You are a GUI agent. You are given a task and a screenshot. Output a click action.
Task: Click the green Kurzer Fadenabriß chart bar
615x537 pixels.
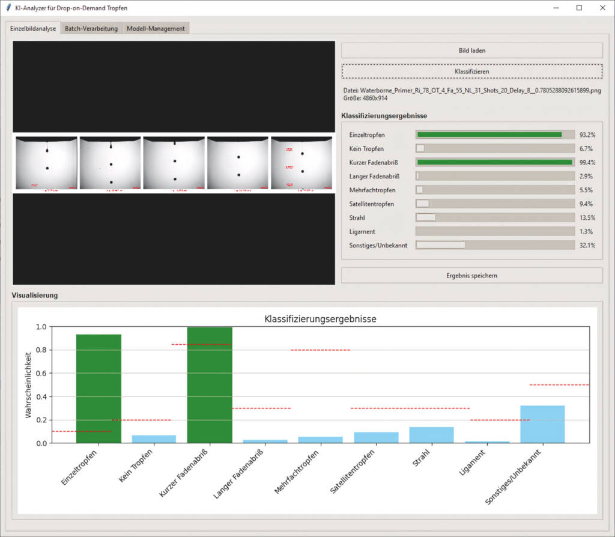[x=210, y=385]
